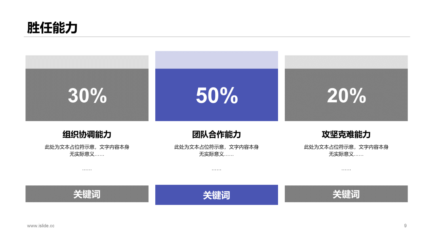The image size is (434, 244).
Task: Click the page number 9
Action: [405, 226]
